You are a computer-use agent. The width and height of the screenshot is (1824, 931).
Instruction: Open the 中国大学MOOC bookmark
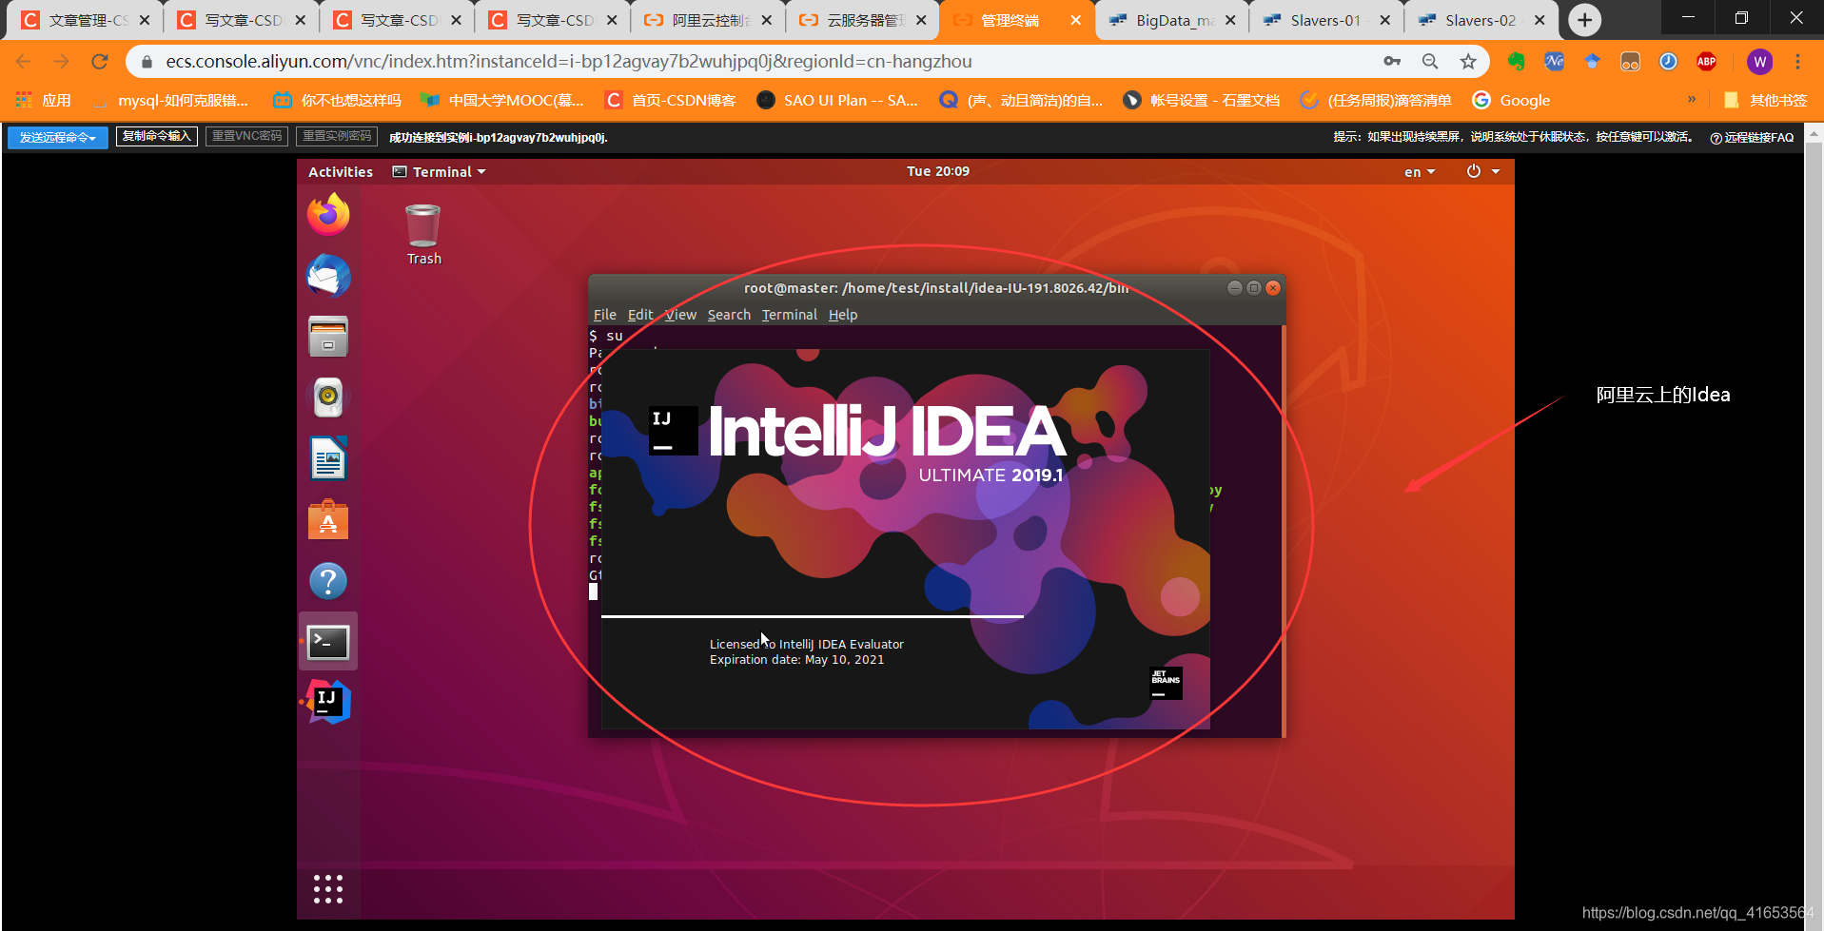pyautogui.click(x=502, y=100)
